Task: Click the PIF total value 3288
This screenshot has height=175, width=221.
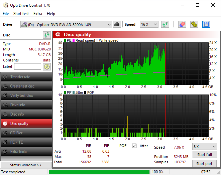Action: pyautogui.click(x=105, y=162)
